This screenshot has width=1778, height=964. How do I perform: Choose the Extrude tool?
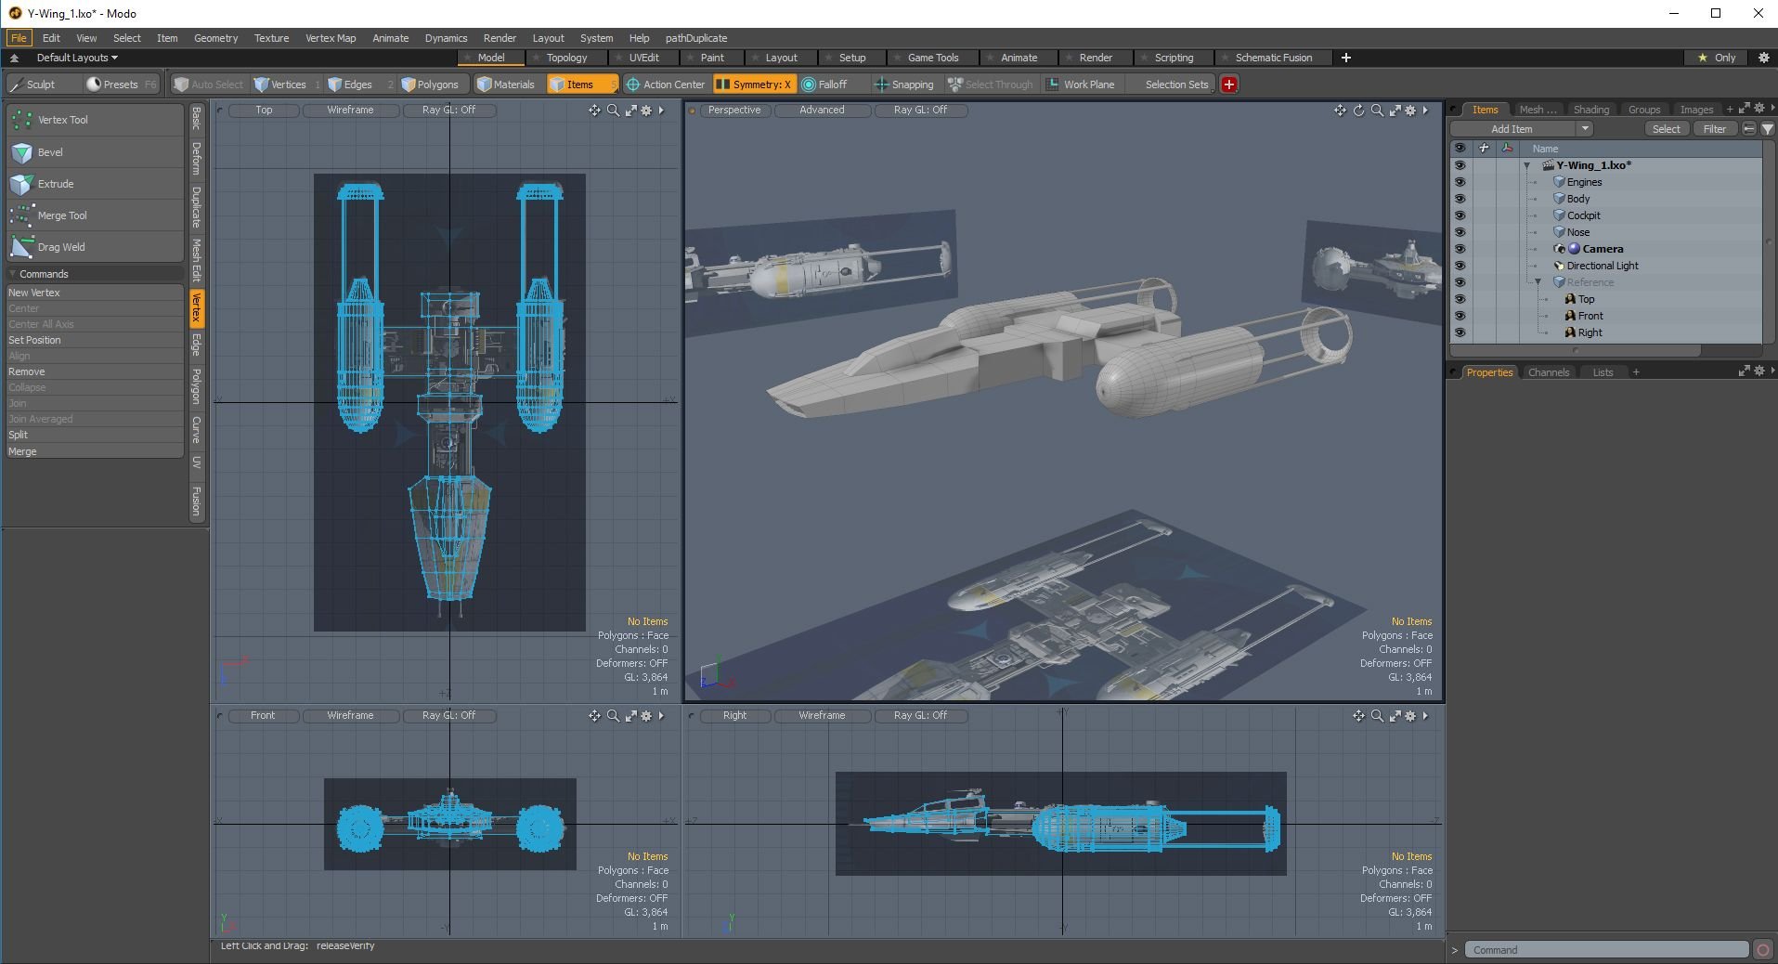pos(95,184)
